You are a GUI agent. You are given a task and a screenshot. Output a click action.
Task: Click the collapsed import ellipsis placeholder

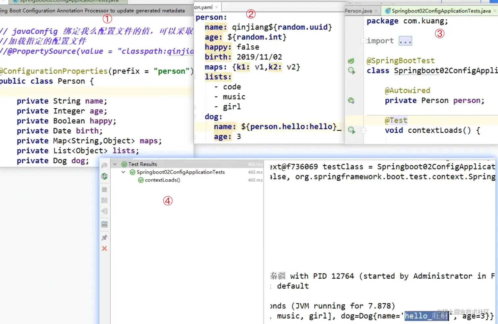(405, 41)
